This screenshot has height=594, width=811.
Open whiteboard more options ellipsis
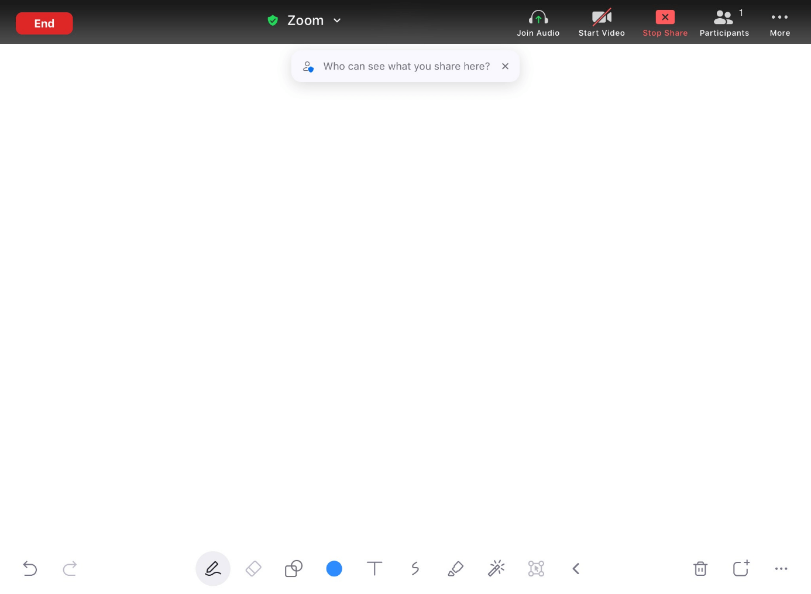[781, 568]
